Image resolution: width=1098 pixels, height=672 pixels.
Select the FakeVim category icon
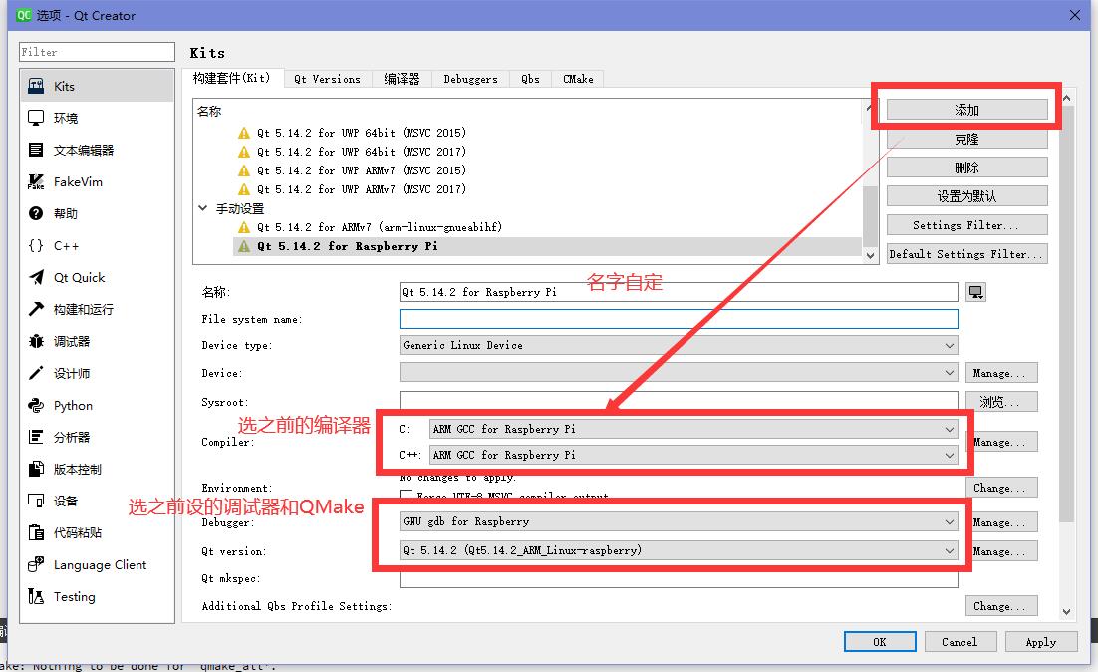[x=36, y=182]
